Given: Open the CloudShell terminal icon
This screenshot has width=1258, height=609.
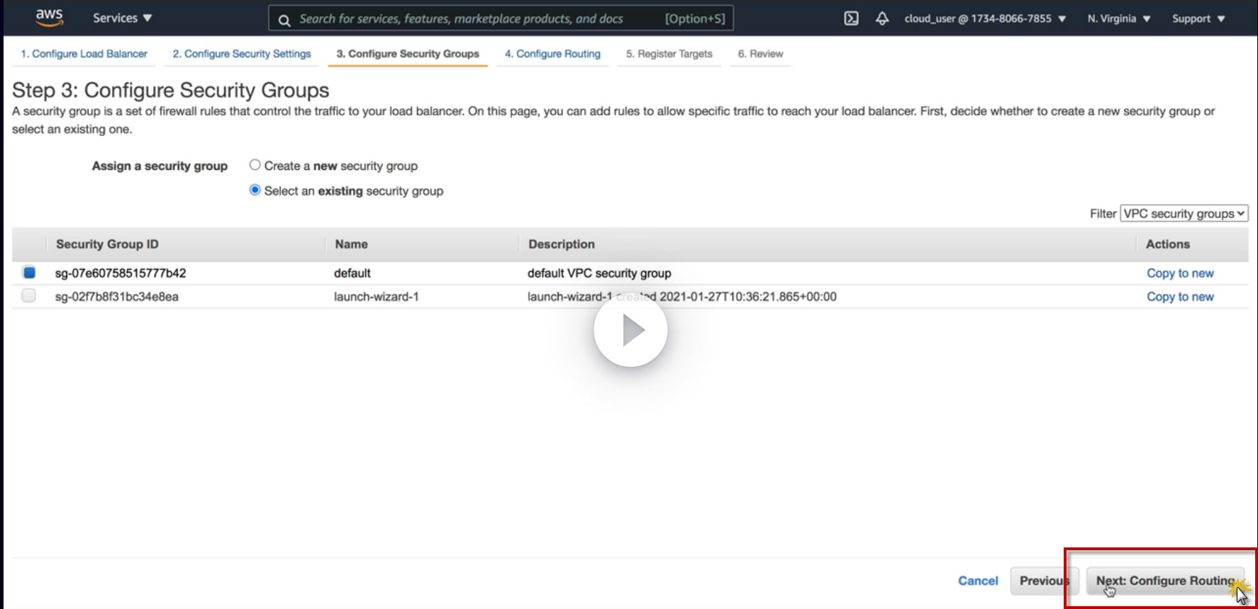Looking at the screenshot, I should [851, 18].
